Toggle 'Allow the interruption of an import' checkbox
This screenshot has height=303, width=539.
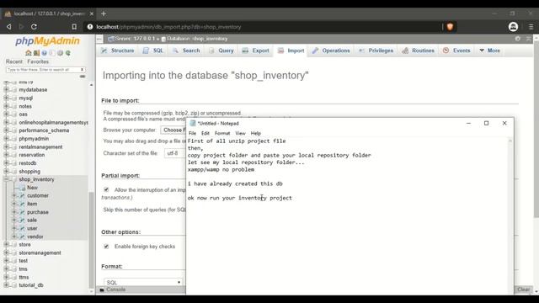pos(106,189)
